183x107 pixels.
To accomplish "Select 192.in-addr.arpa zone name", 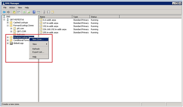I will tap(50, 26).
